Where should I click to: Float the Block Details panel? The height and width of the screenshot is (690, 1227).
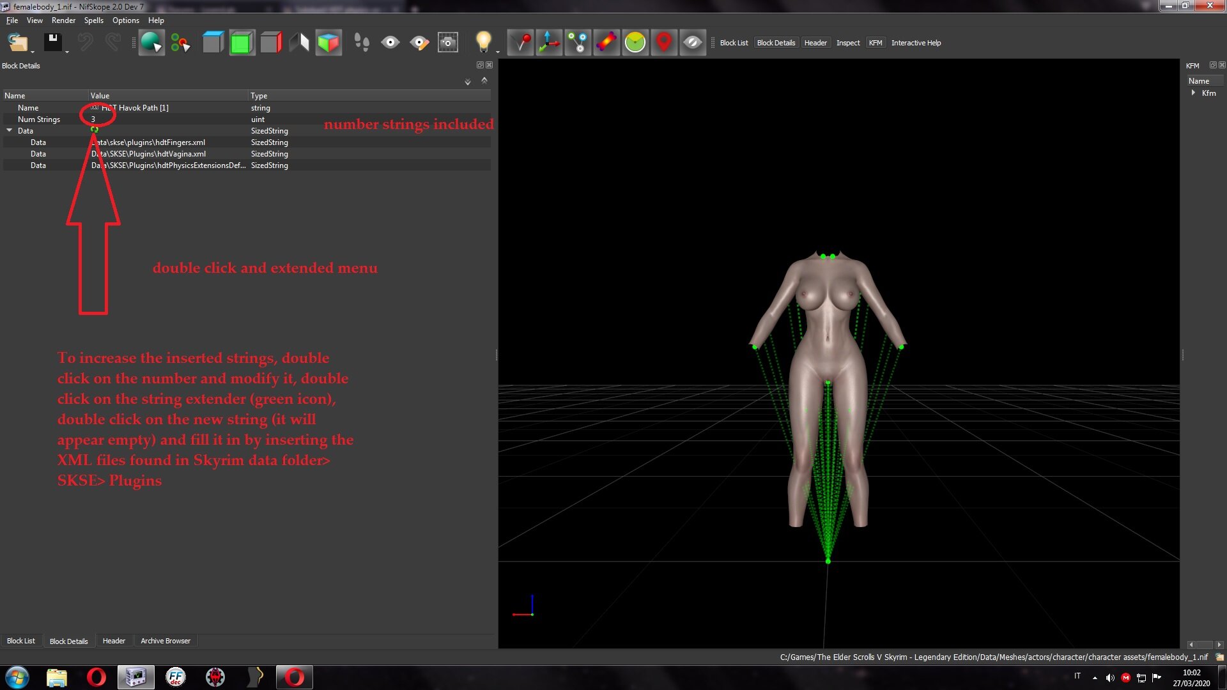tap(480, 65)
